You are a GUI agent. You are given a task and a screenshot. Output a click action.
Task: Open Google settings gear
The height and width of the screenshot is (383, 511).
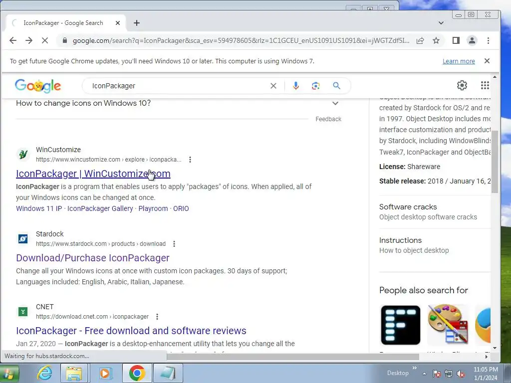pos(462,85)
